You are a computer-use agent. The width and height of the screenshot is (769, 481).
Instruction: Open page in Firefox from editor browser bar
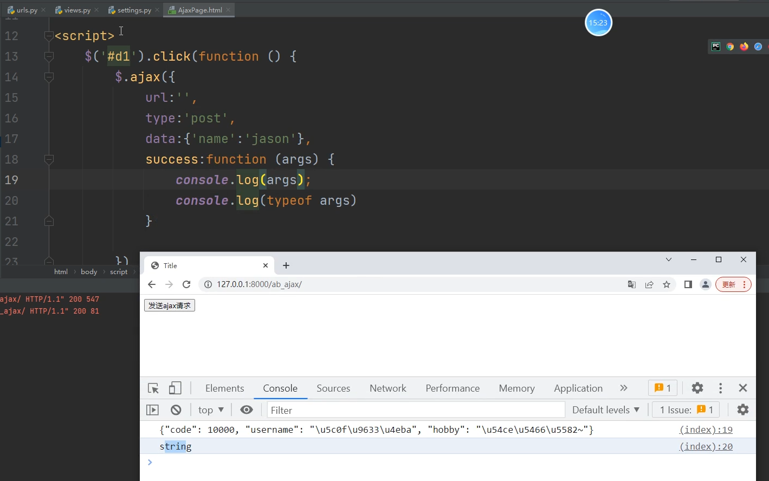(744, 47)
